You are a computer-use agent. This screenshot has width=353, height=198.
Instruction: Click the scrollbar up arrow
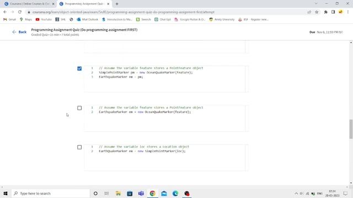click(351, 42)
